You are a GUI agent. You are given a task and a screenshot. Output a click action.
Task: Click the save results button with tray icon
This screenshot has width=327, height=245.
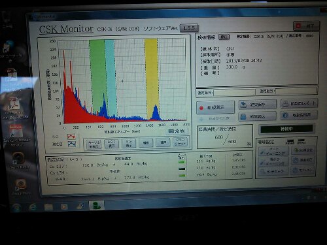tap(257, 105)
